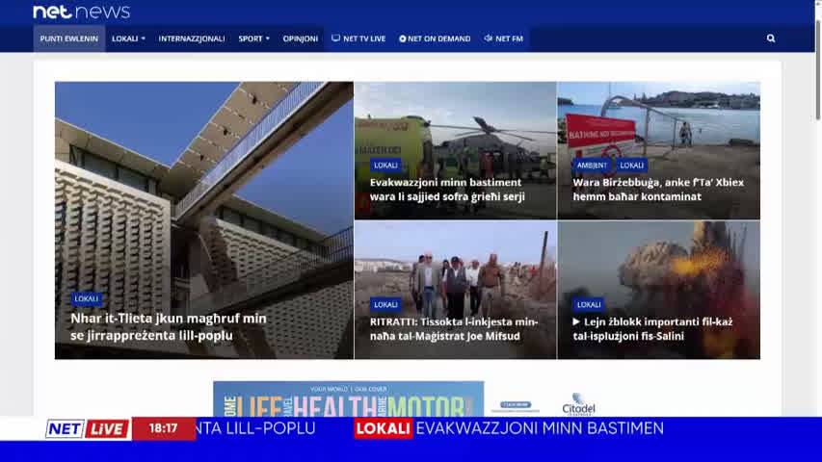Open NET FM menu item

504,38
